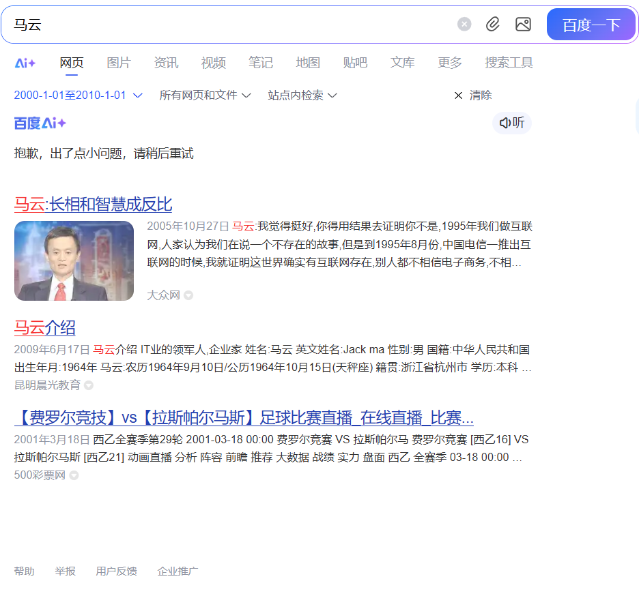This screenshot has width=639, height=596.
Task: Open image search via the picture icon
Action: click(523, 25)
